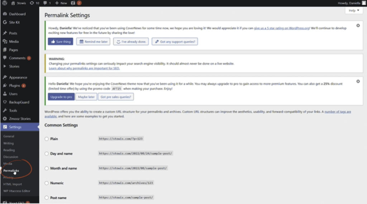Click the Media sidebar icon
This screenshot has height=204, width=367.
5,42
